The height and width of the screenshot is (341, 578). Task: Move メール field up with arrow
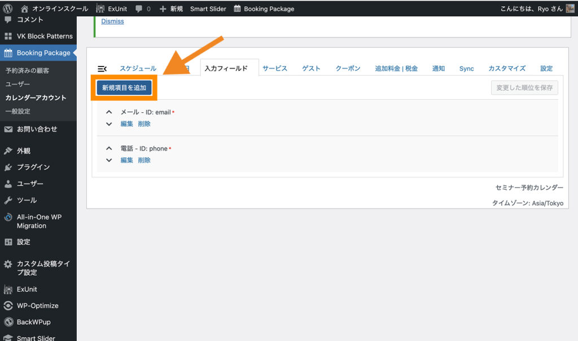(109, 112)
